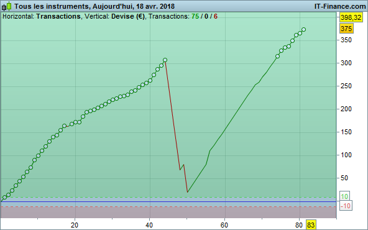This screenshot has width=368, height=230.
Task: Click the 20 label on horizontal axis
Action: tap(75, 225)
